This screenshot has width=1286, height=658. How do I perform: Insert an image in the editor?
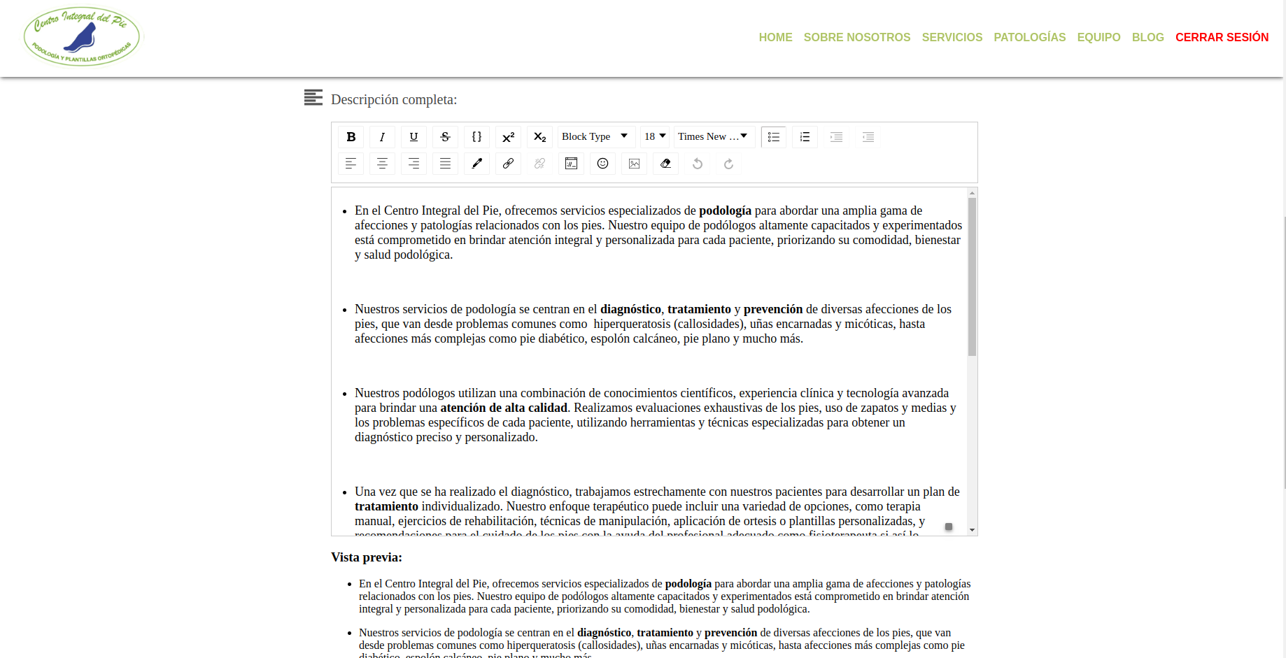coord(634,164)
